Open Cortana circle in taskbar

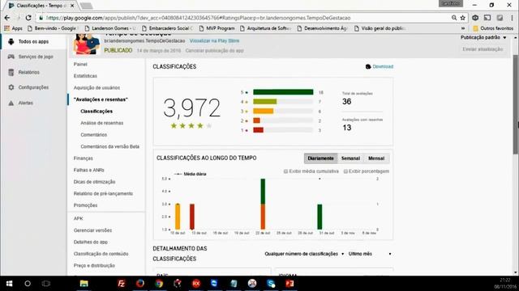click(28, 284)
